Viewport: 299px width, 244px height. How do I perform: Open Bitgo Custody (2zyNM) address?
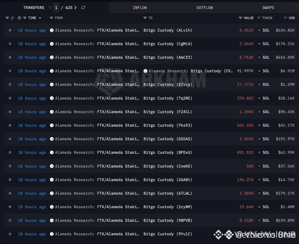168,207
